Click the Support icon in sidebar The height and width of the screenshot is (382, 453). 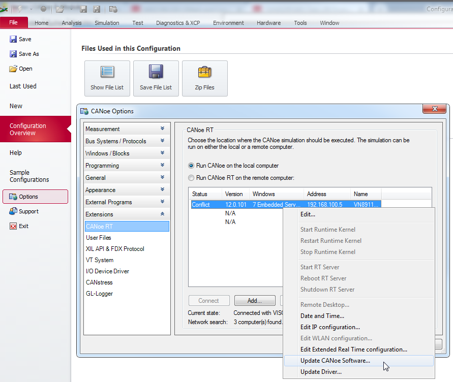(13, 211)
